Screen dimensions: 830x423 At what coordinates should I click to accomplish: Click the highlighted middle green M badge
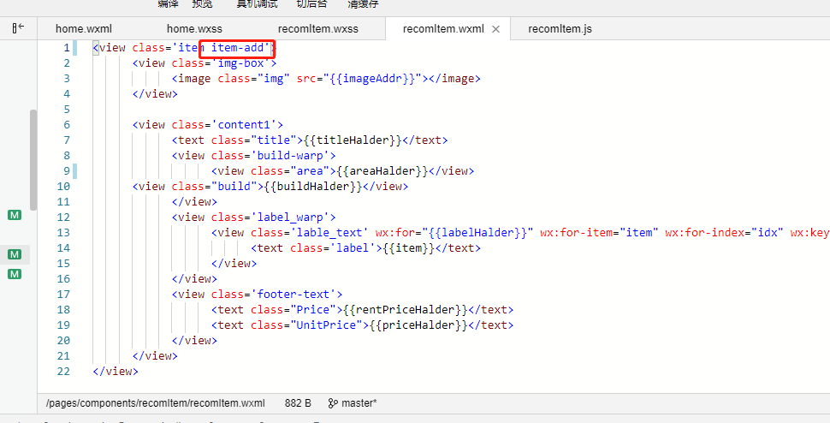pos(15,254)
